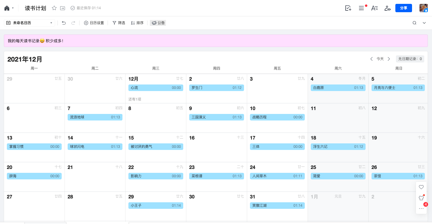This screenshot has height=224, width=432.
Task: Toggle the 公告 announcement button
Action: (158, 23)
